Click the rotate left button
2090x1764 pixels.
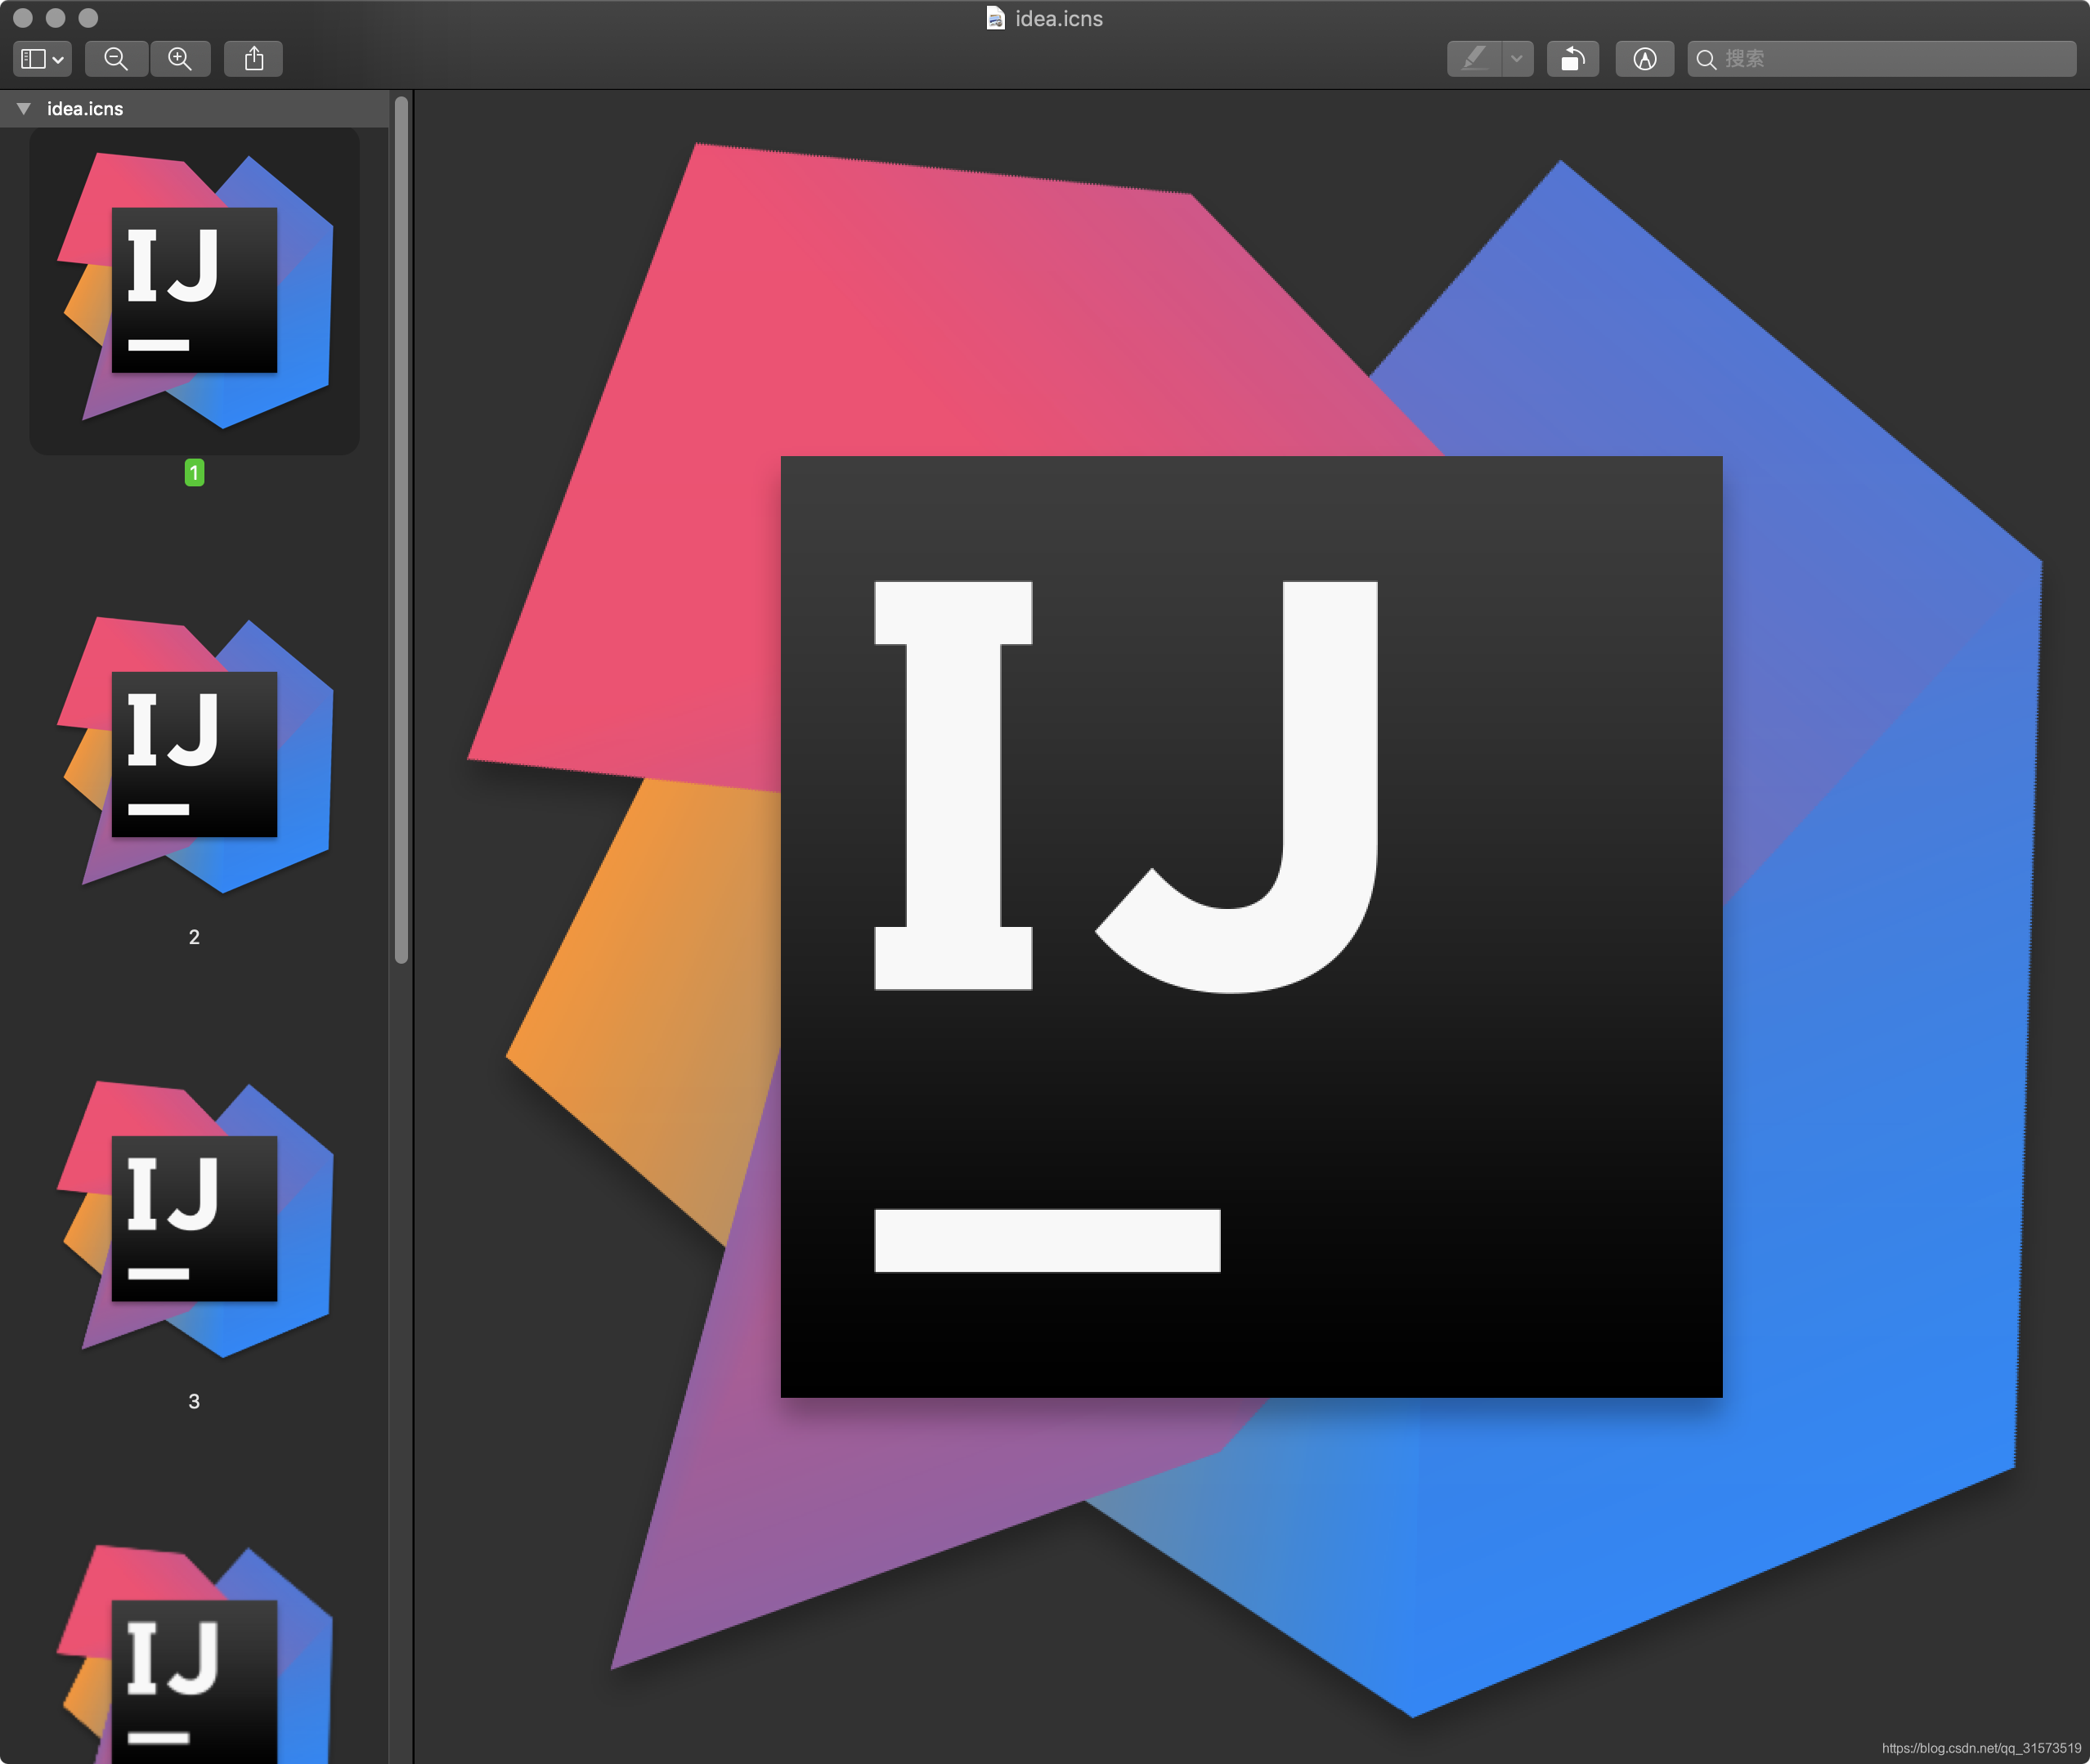click(x=1572, y=59)
